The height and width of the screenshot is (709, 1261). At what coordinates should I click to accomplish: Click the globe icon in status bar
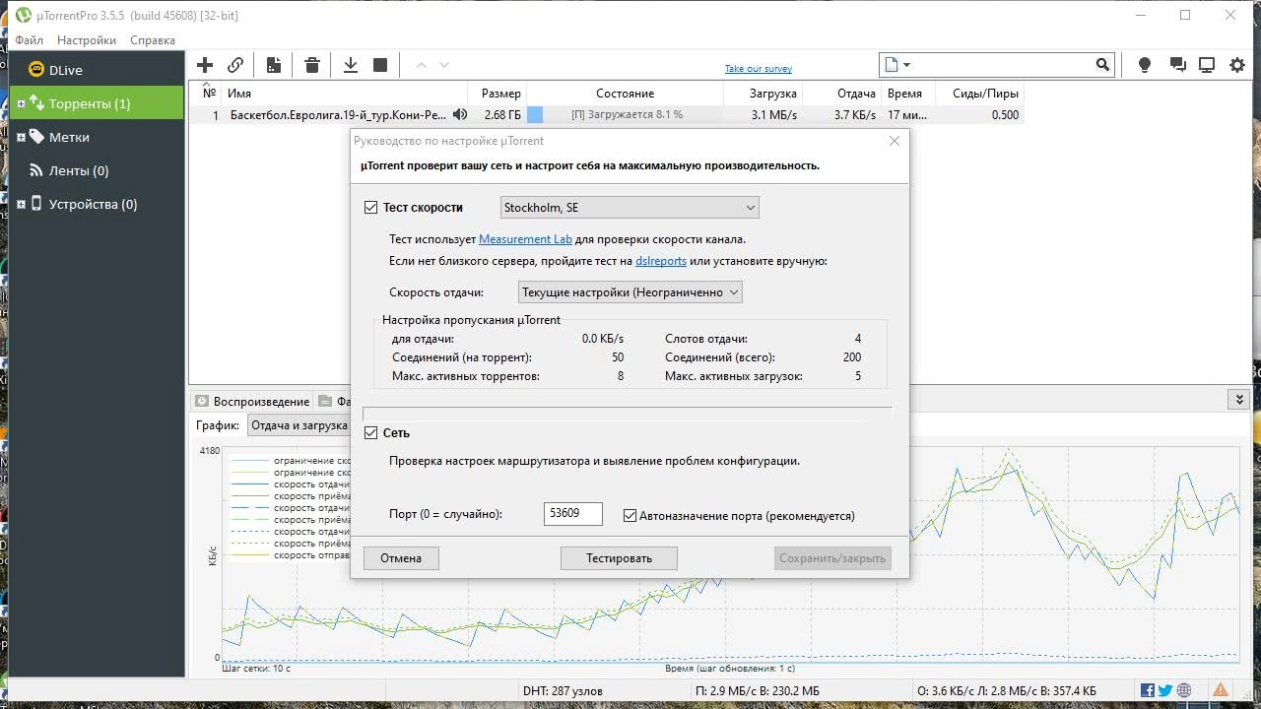[x=1184, y=691]
